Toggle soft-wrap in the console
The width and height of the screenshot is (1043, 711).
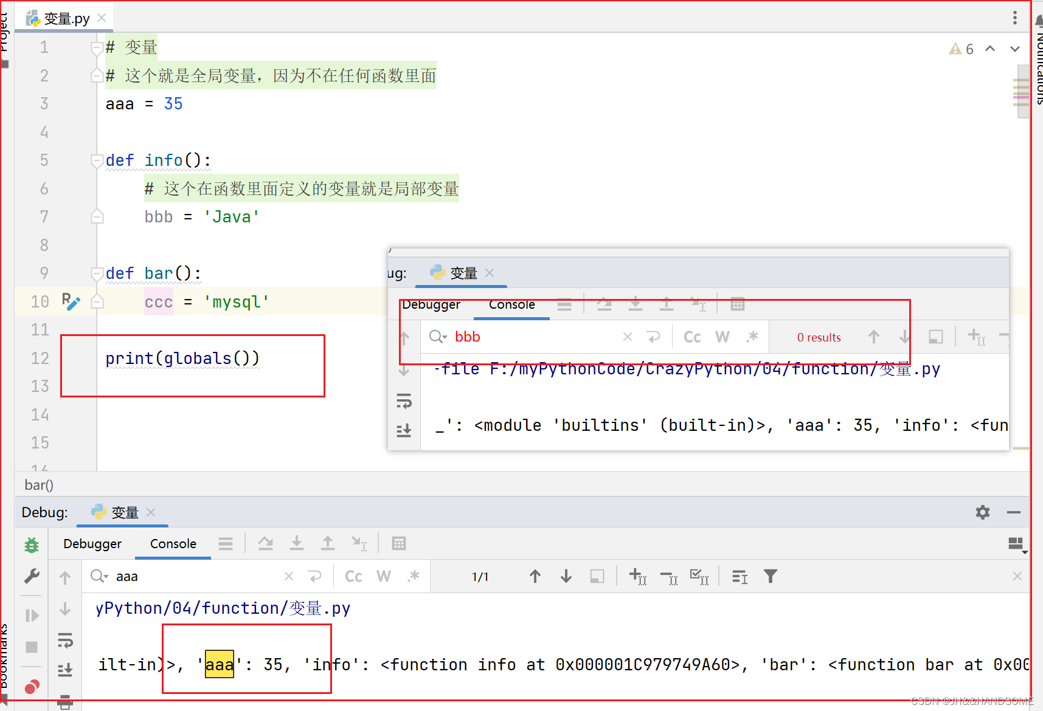point(65,640)
